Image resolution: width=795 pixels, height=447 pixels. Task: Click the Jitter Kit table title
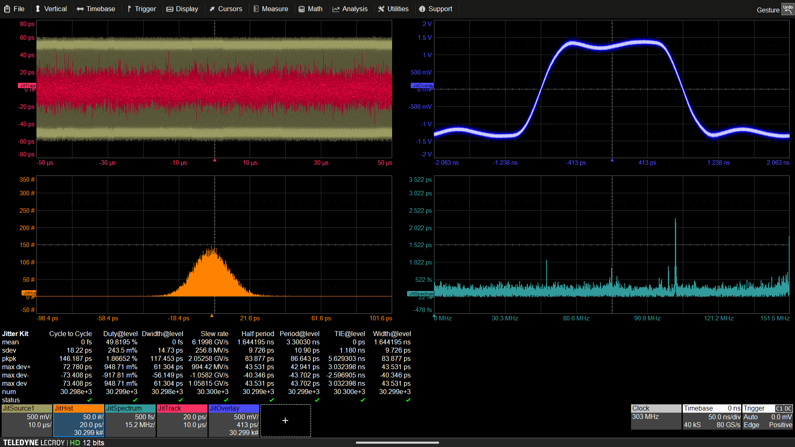15,334
